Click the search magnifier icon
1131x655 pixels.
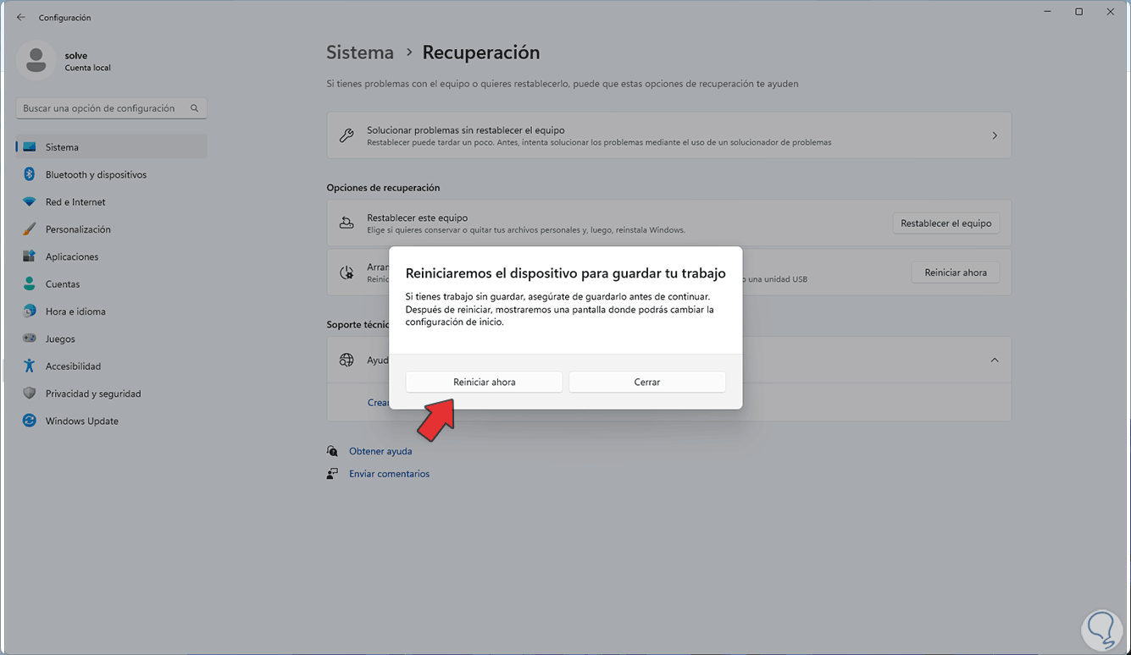(194, 108)
